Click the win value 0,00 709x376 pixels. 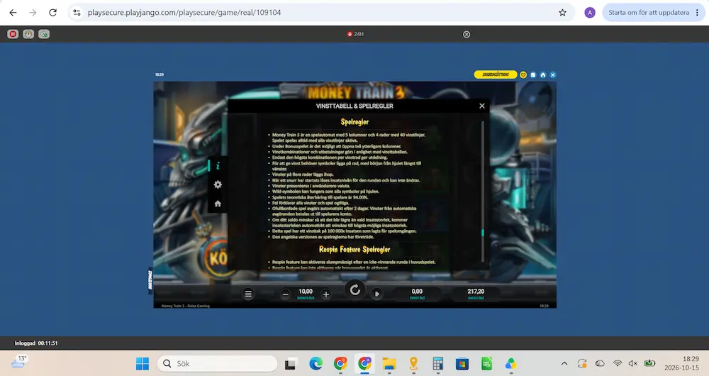pyautogui.click(x=417, y=292)
